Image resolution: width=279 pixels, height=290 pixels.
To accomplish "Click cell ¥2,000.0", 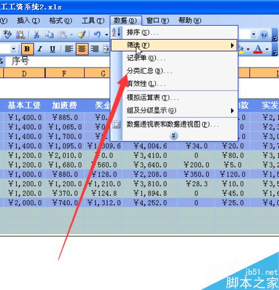I will [x=25, y=203].
